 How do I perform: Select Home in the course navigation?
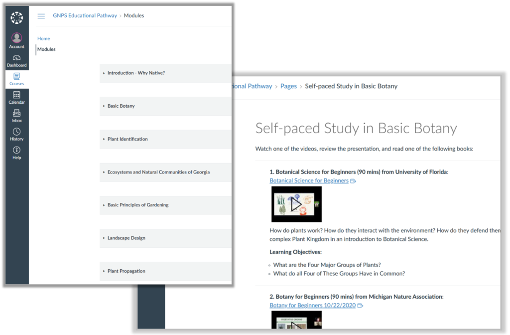43,38
